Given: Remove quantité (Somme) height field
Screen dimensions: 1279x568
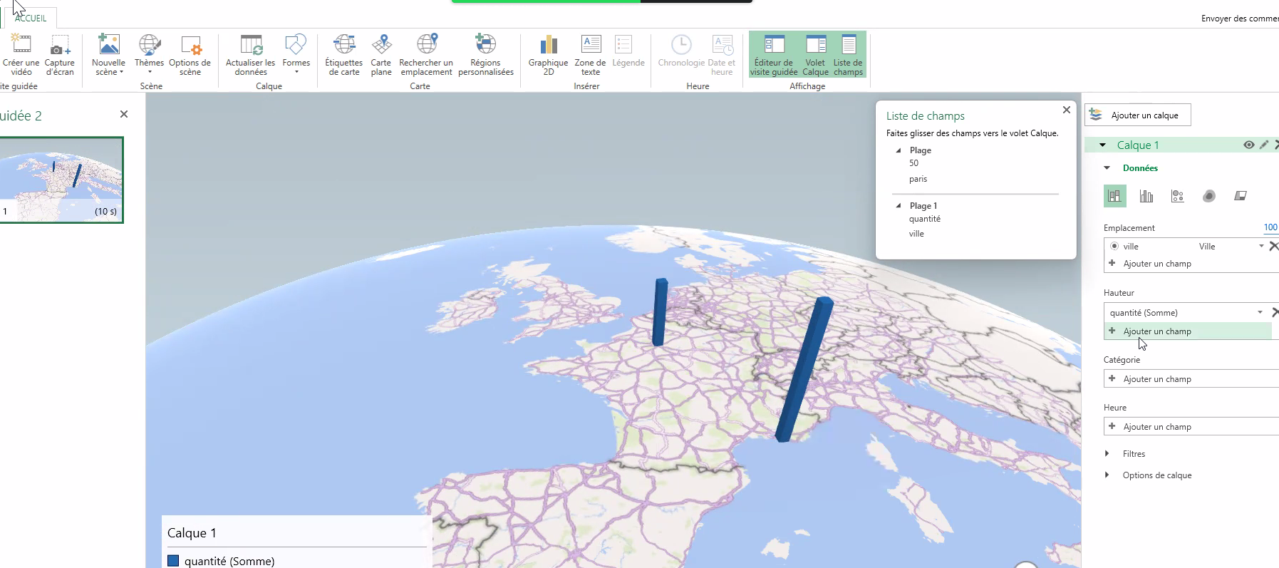Looking at the screenshot, I should pyautogui.click(x=1275, y=312).
